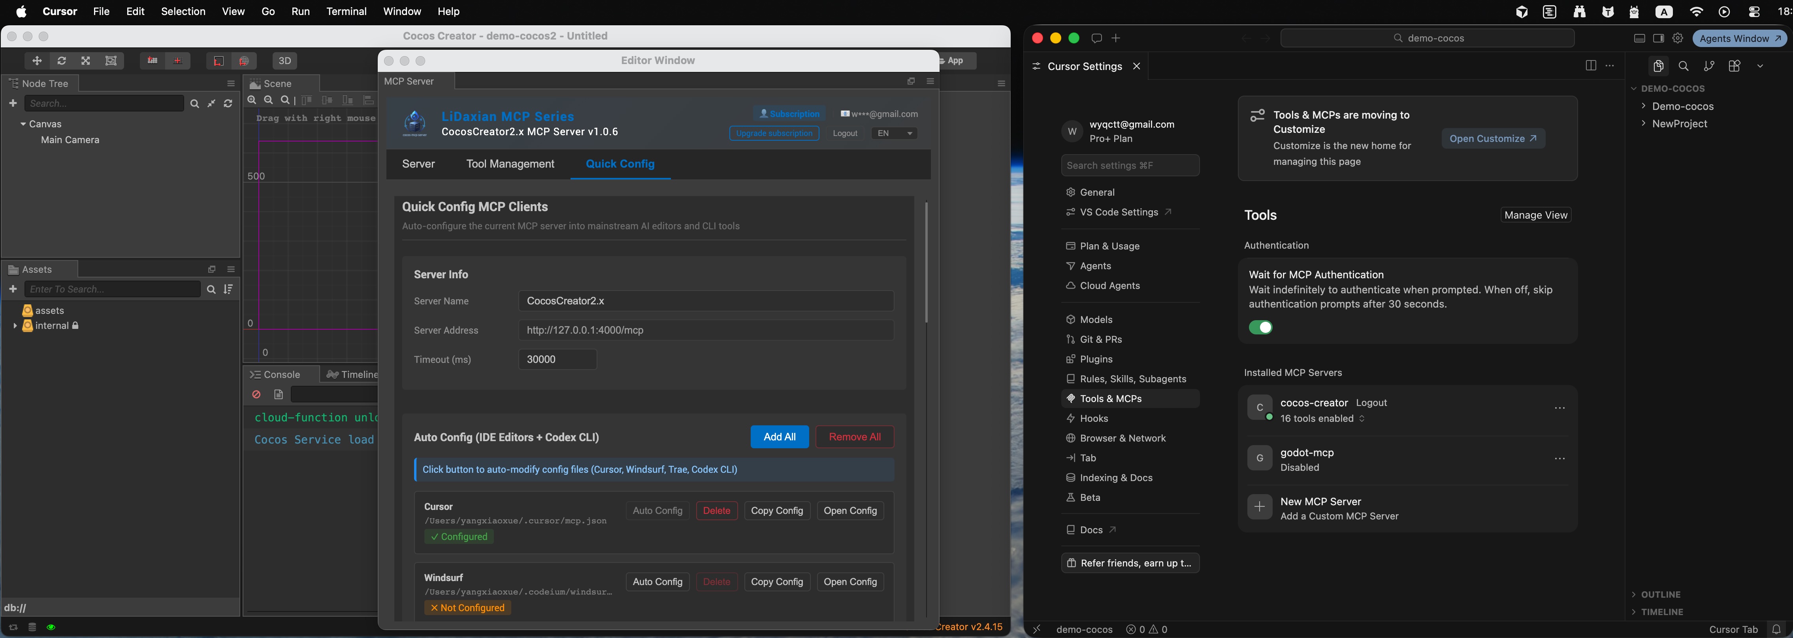Open the Terminal menu in menu bar

click(346, 11)
